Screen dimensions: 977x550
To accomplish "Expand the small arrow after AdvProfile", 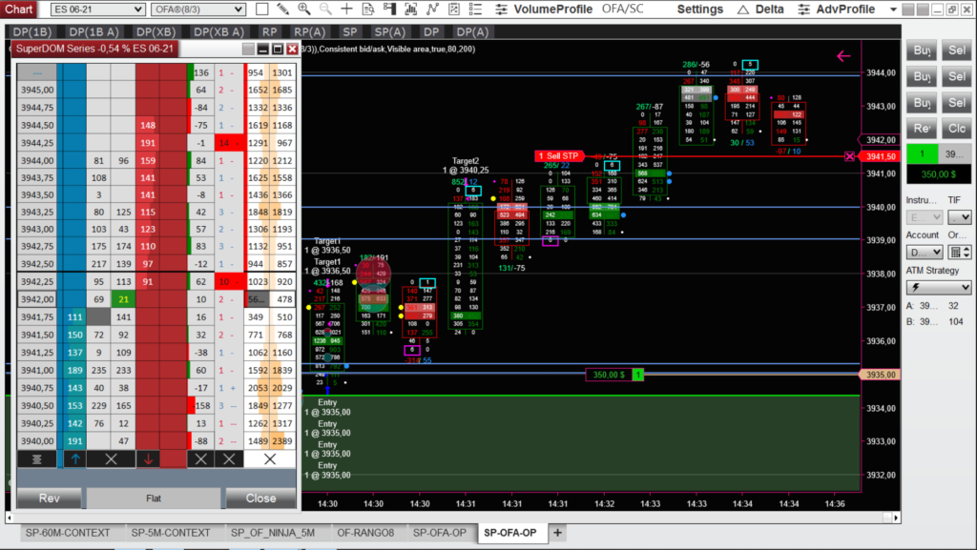I will (893, 10).
